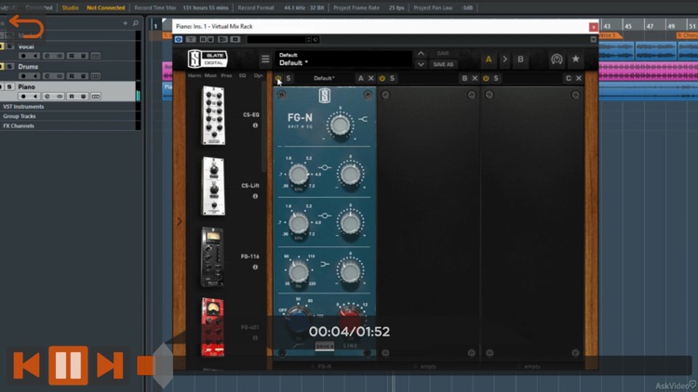Viewport: 698px width, 392px height.
Task: Click the FG-N low shelf band icon
Action: point(325,264)
